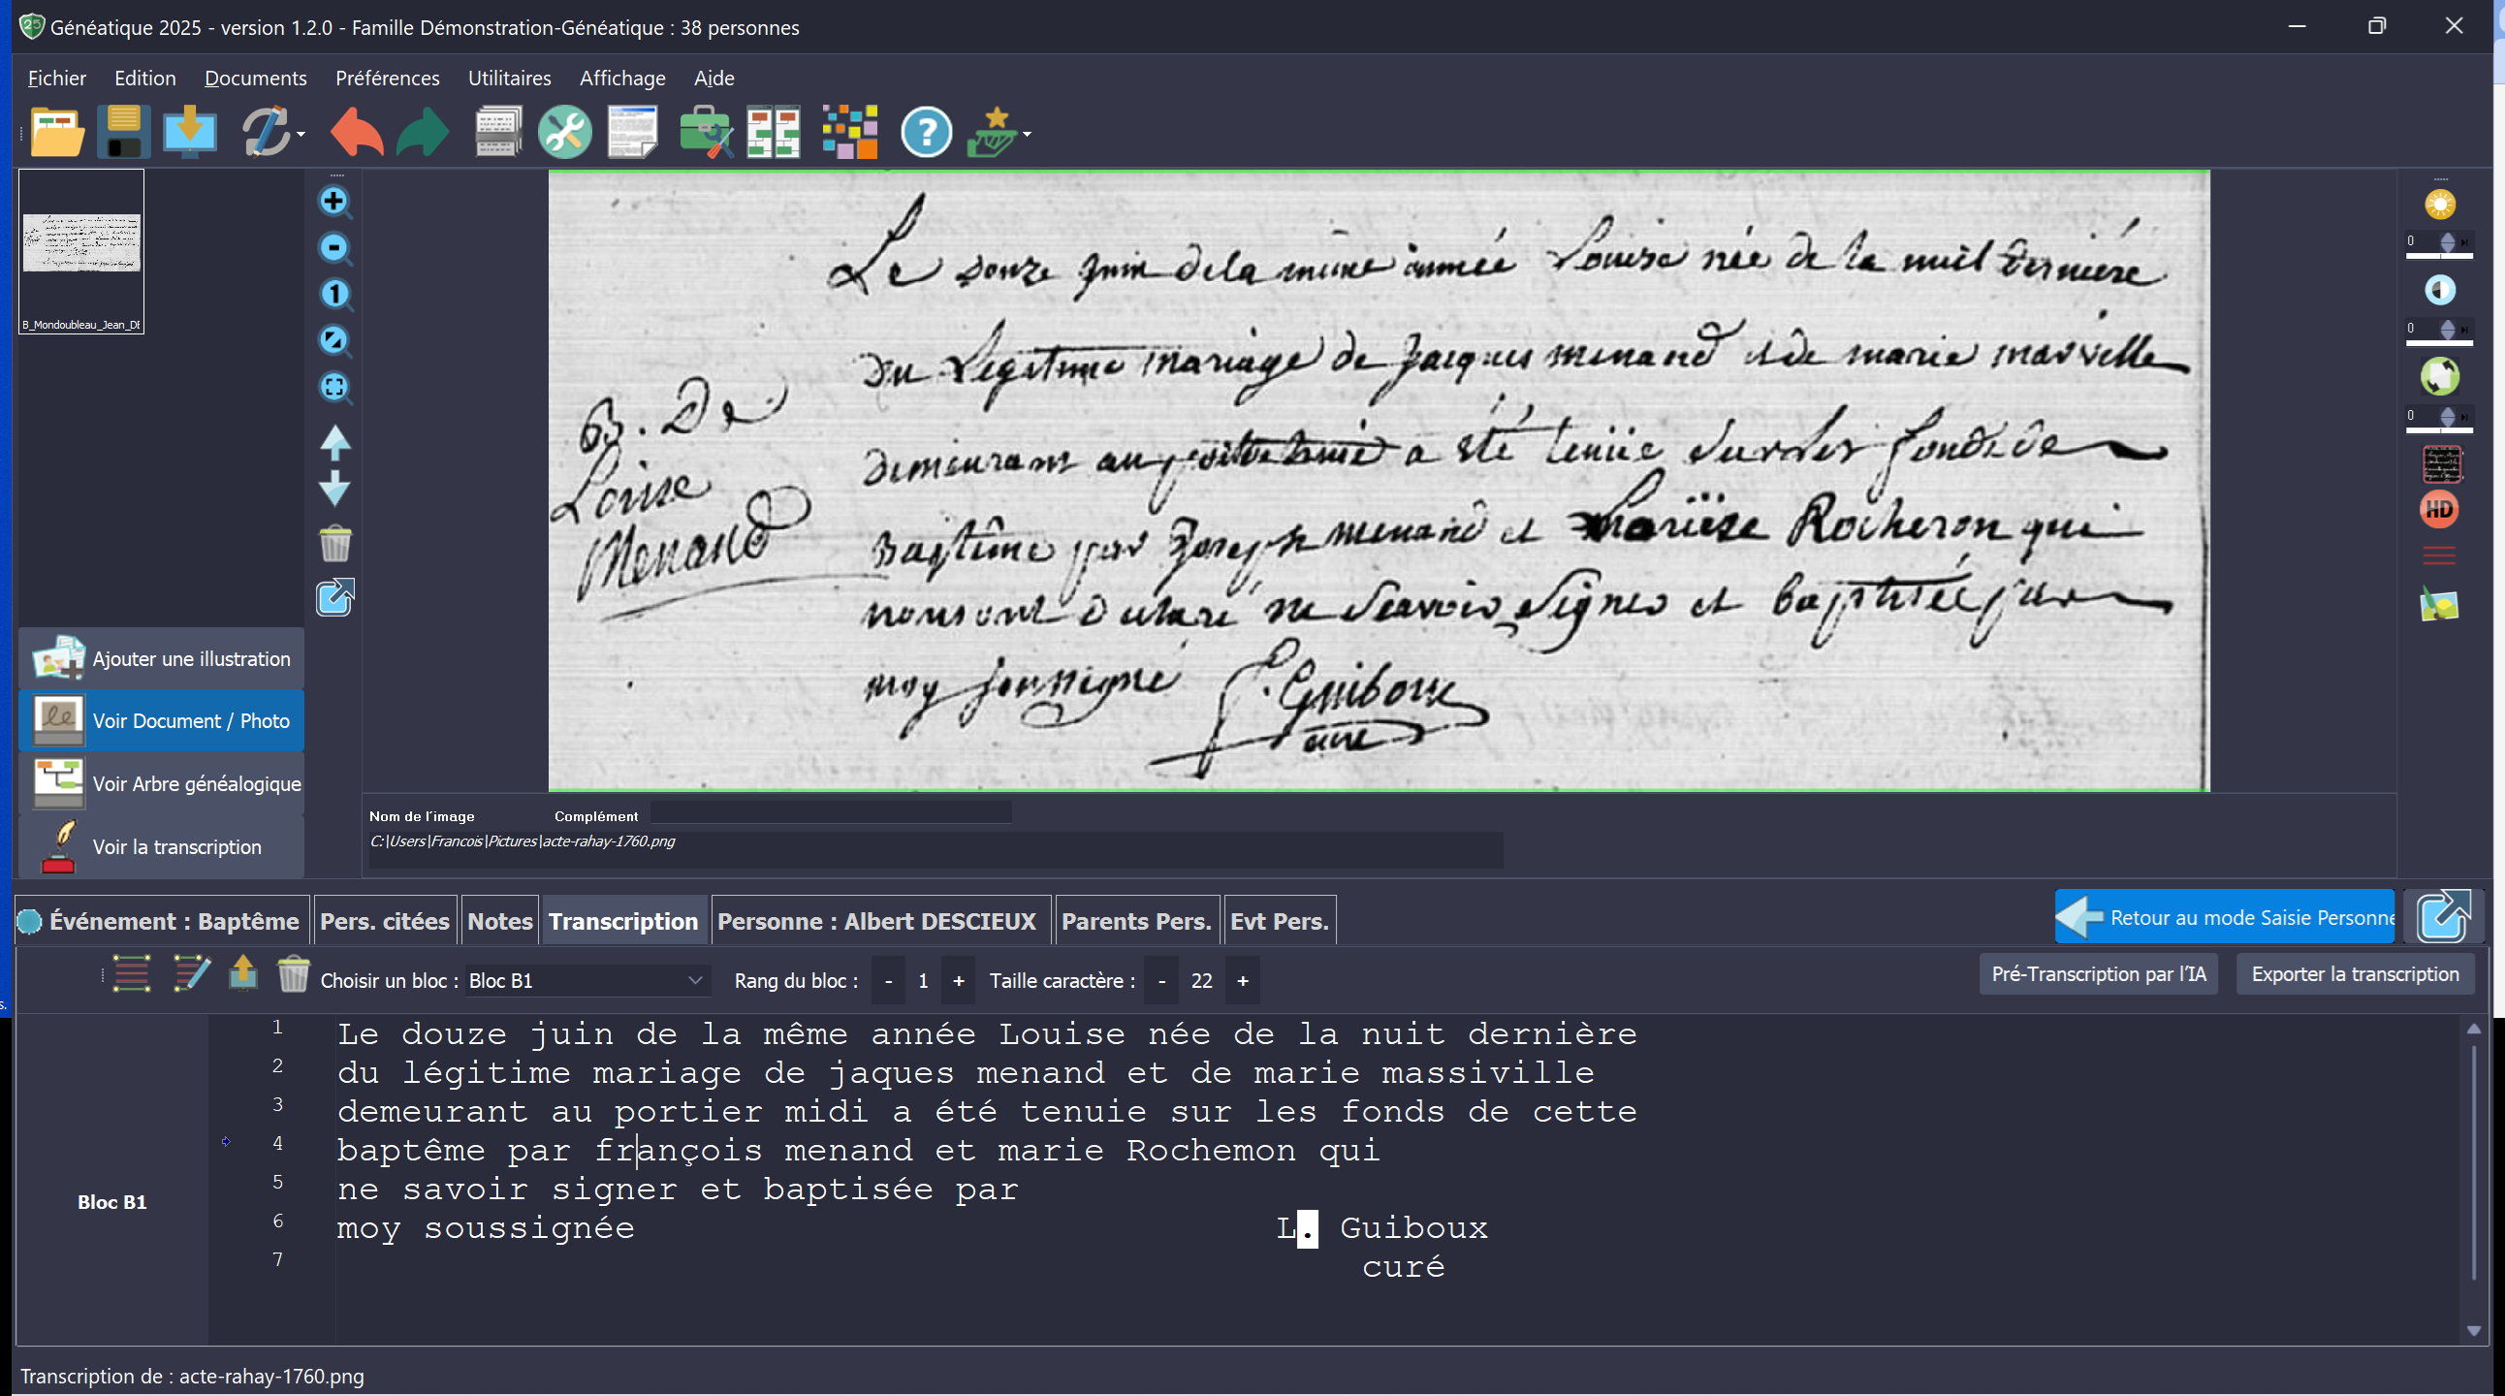Image resolution: width=2505 pixels, height=1396 pixels.
Task: Expand the star-hand icon dropdown arrow
Action: click(x=1027, y=134)
